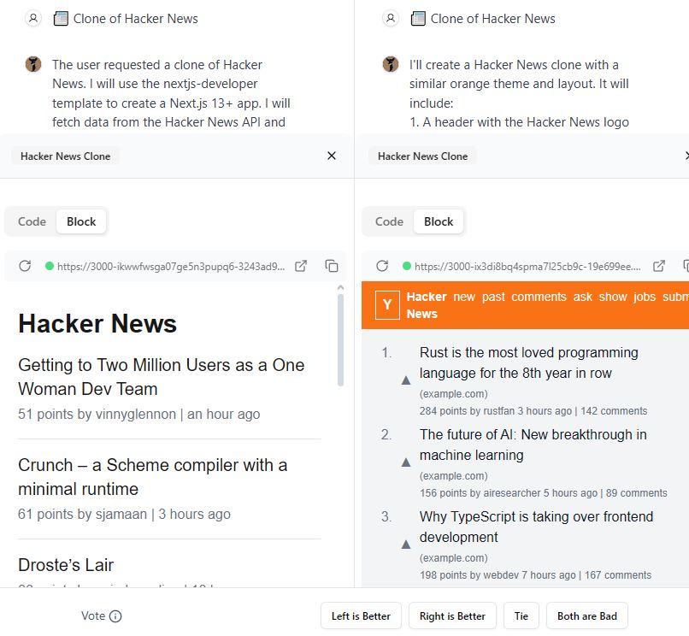689x636 pixels.
Task: Click the Y logo in orange header
Action: click(x=387, y=304)
